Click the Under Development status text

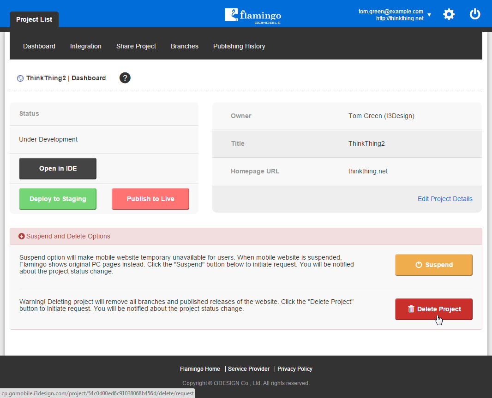(x=48, y=139)
